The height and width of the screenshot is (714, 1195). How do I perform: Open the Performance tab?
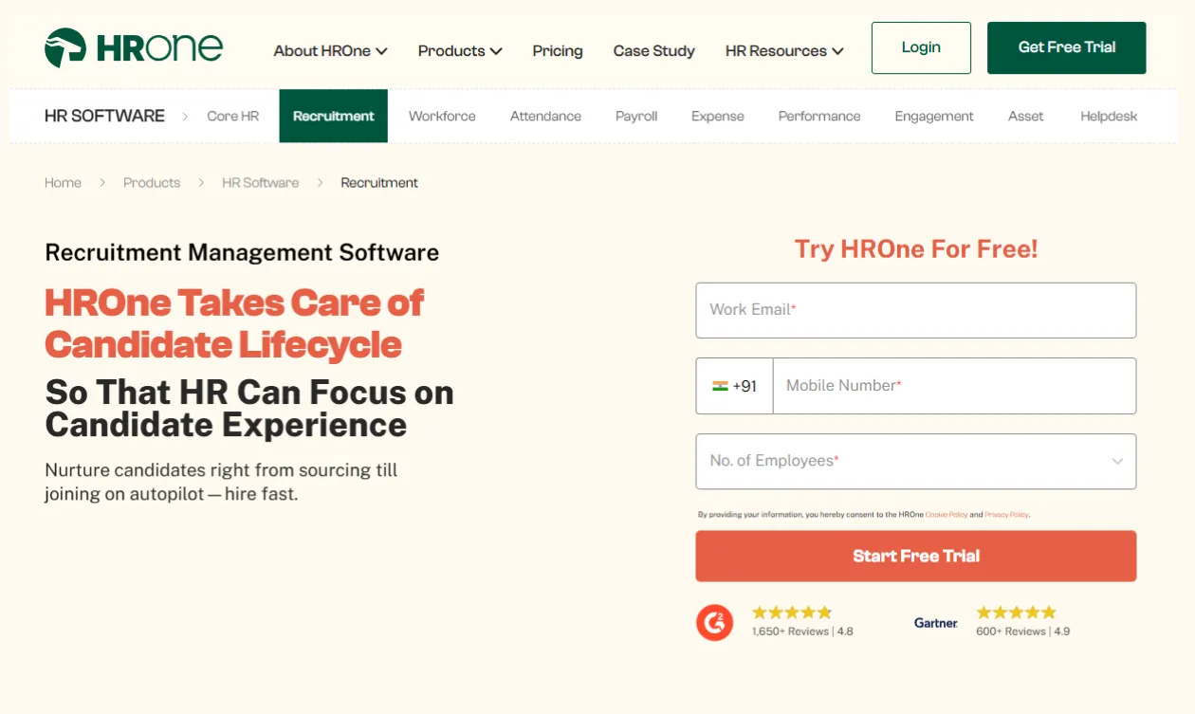coord(819,116)
